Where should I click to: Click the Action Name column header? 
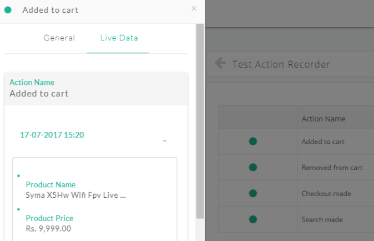coord(324,119)
